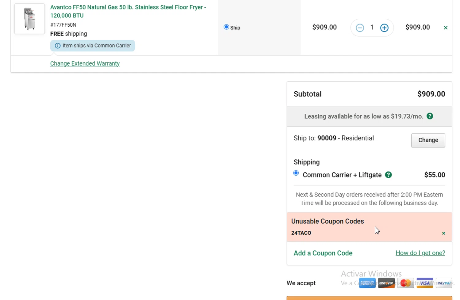Click the PayPal payment icon

(x=444, y=283)
